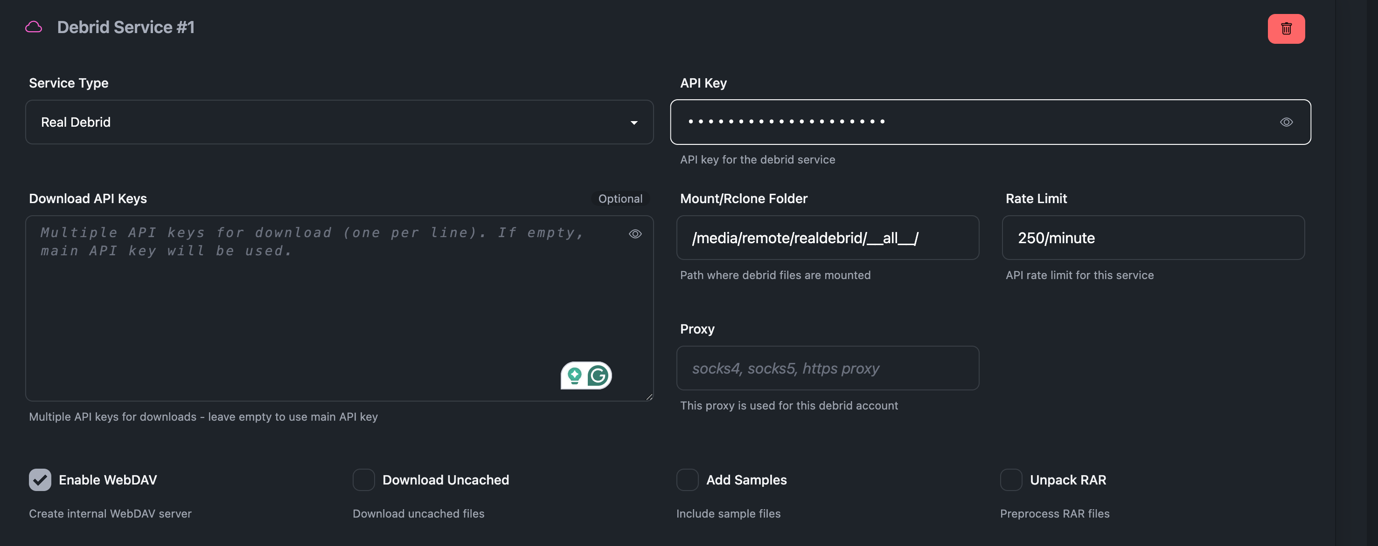Click the pink cloud icon beside Debrid Service
The width and height of the screenshot is (1378, 546).
[34, 27]
